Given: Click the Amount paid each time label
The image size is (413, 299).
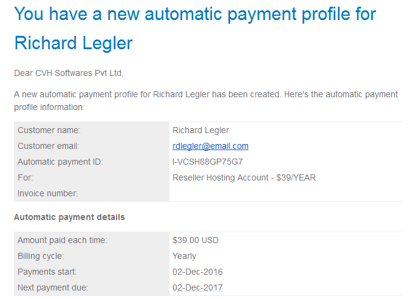Looking at the screenshot, I should coord(63,241).
